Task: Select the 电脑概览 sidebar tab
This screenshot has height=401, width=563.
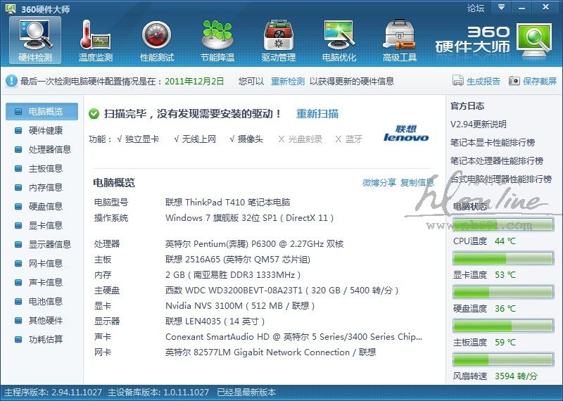Action: pos(42,111)
